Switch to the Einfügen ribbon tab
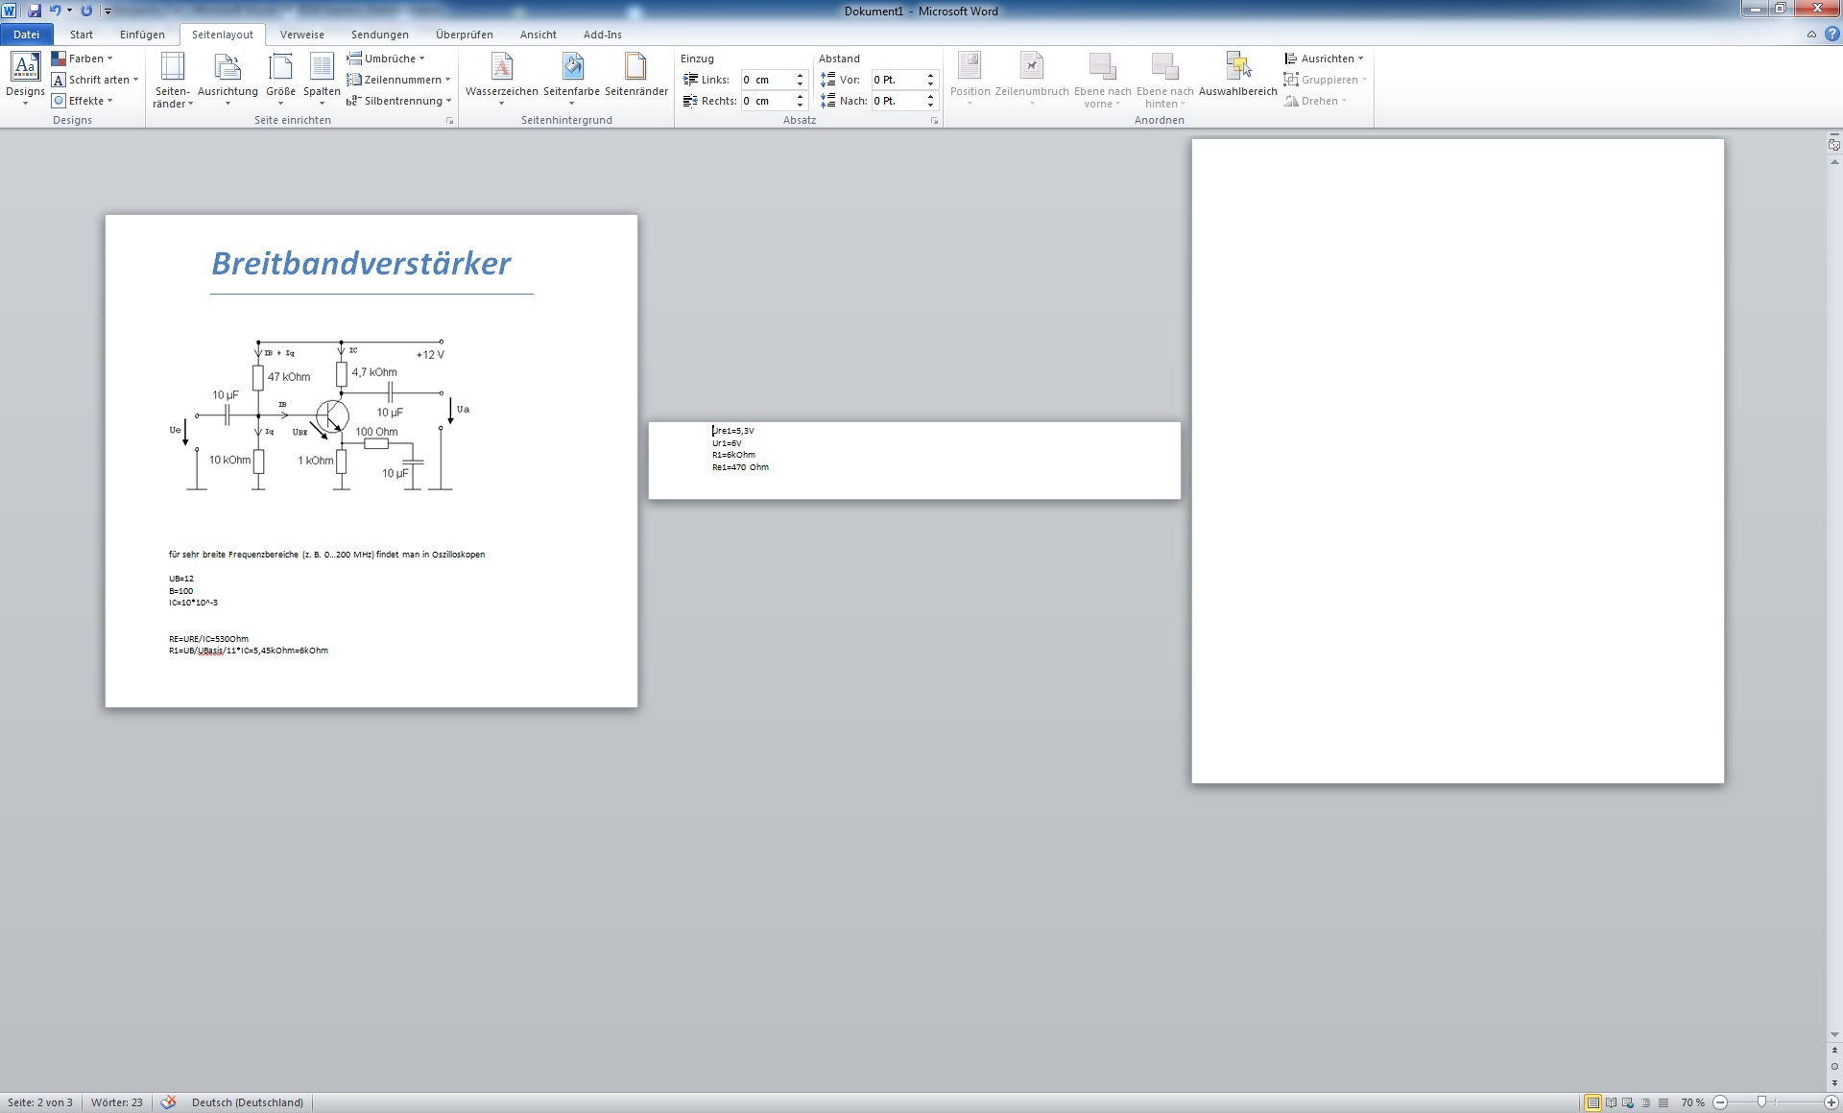Screen dimensions: 1843x1113 coord(142,35)
